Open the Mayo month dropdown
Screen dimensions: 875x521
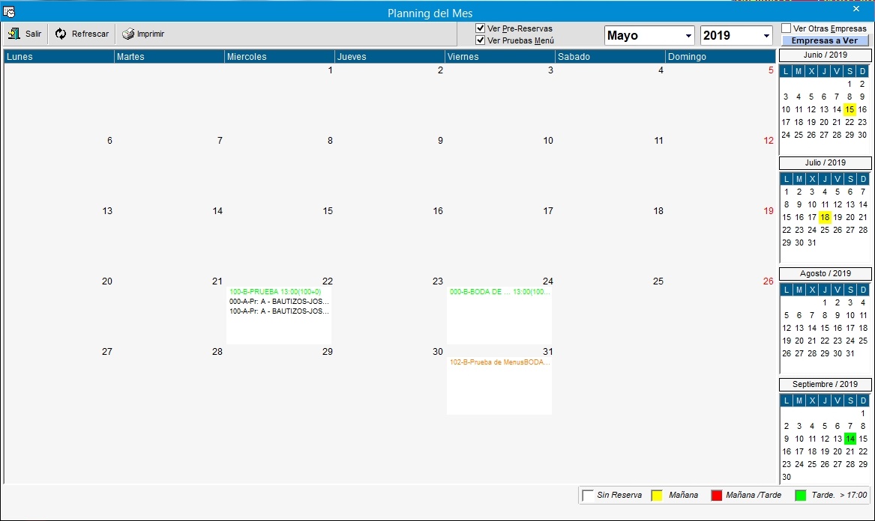(x=688, y=36)
